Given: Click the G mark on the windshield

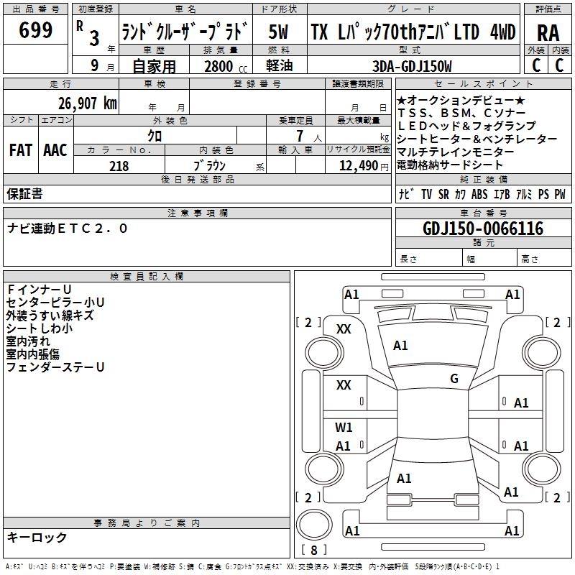Looking at the screenshot, I should (x=454, y=379).
